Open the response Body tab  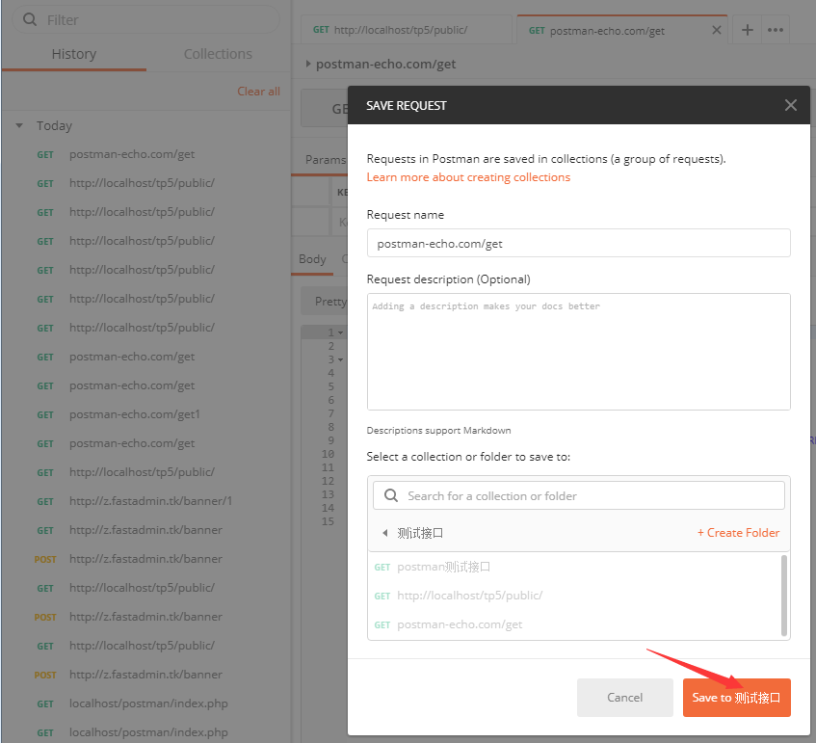(312, 259)
